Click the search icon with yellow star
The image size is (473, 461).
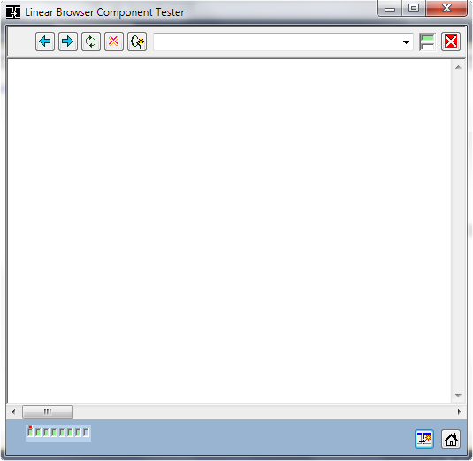tap(137, 42)
